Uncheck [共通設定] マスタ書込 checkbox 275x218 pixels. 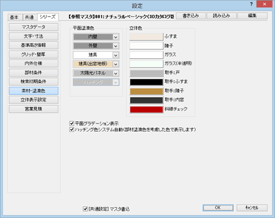(x=85, y=208)
